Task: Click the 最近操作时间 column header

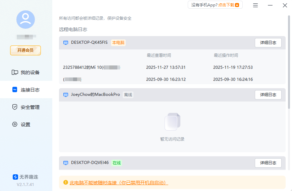Action: (226, 55)
